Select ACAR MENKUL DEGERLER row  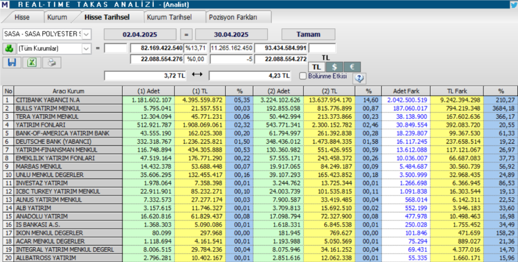tap(260, 241)
